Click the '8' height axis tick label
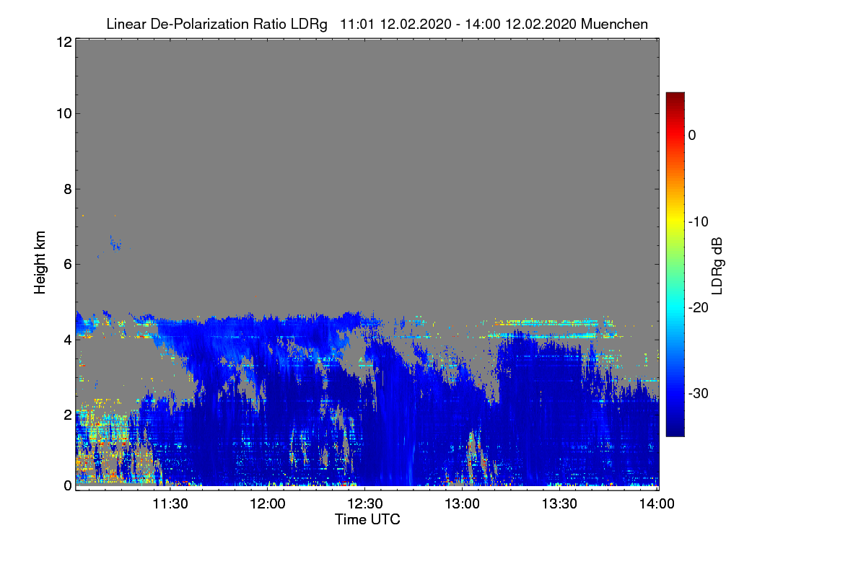Viewport: 866px width, 577px height. pyautogui.click(x=67, y=190)
